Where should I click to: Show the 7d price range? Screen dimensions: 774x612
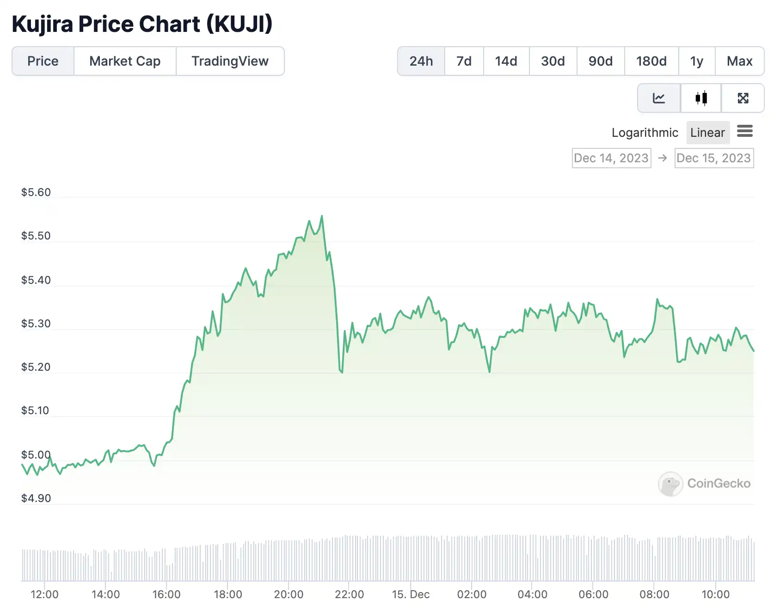pos(464,61)
